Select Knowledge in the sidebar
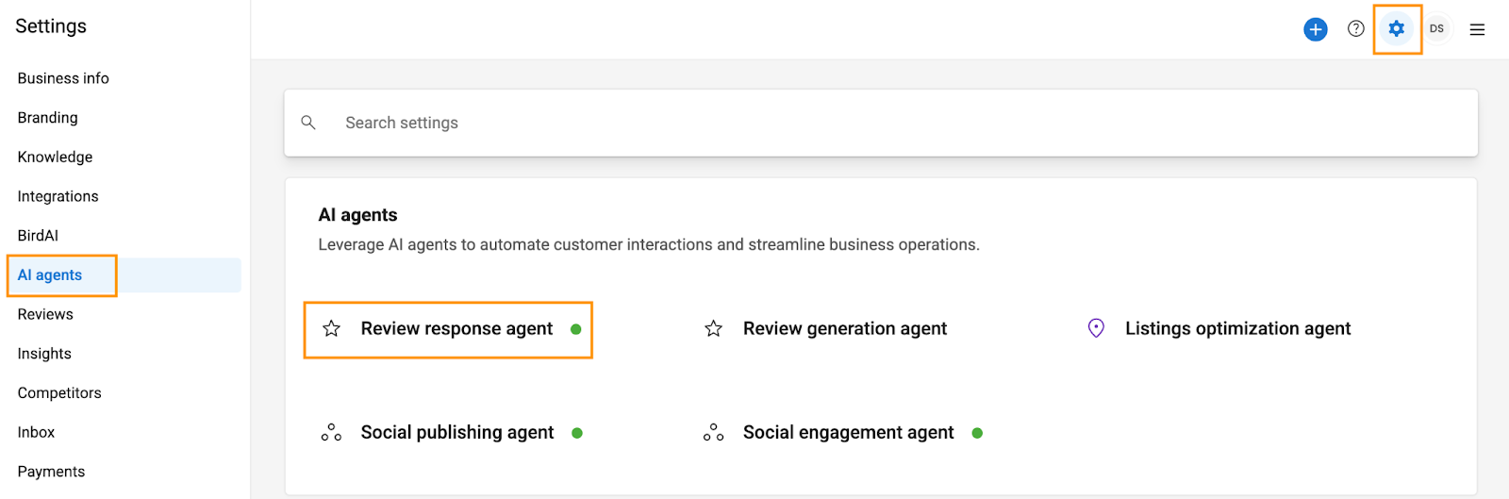This screenshot has width=1509, height=499. [x=55, y=157]
